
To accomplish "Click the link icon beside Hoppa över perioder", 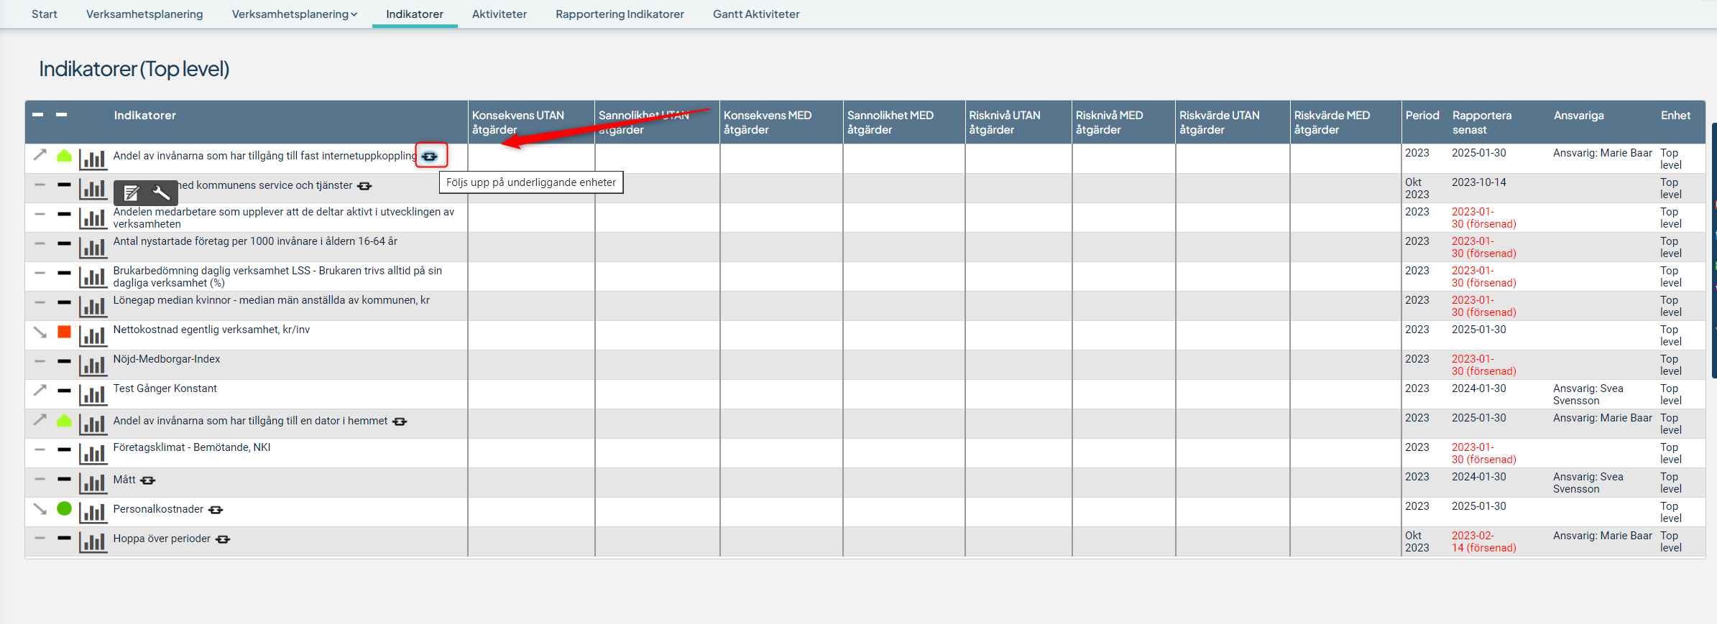I will coord(223,539).
